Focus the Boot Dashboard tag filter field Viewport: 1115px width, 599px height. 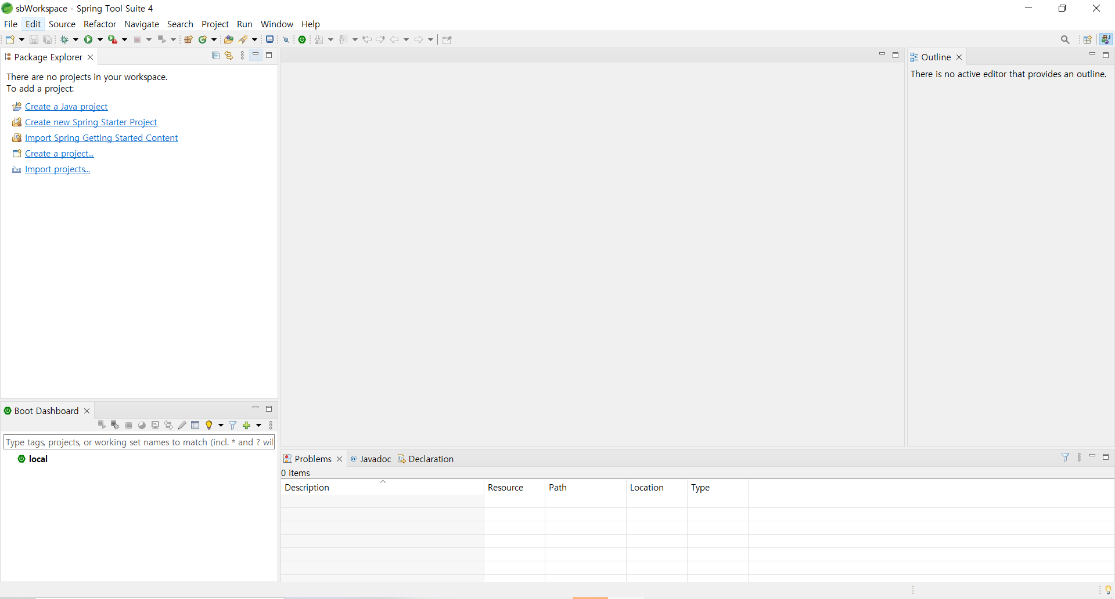[139, 442]
